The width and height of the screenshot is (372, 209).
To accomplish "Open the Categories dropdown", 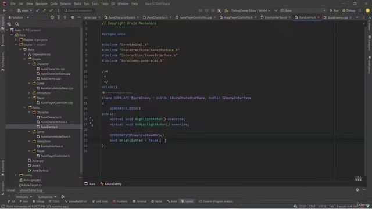I will 47,197.
